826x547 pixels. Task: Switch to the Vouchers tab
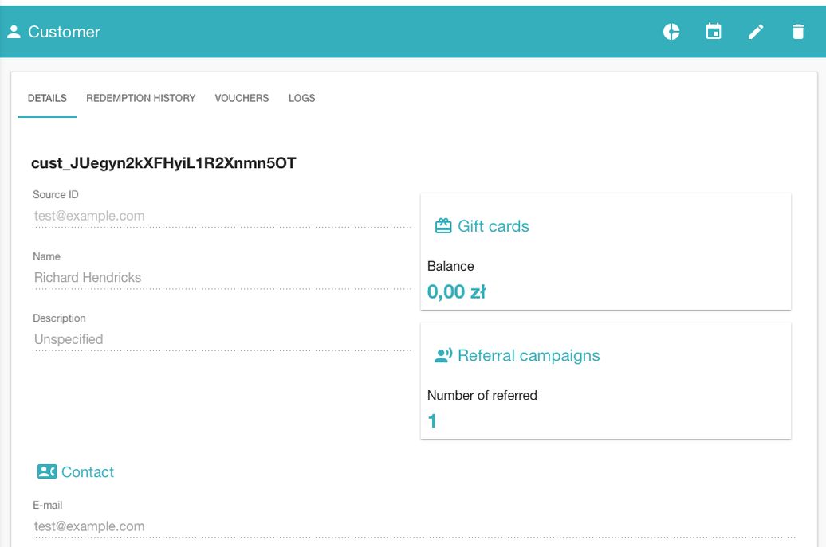pos(242,98)
